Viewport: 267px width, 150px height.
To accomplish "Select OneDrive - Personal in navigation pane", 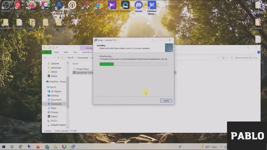I will click(x=56, y=82).
